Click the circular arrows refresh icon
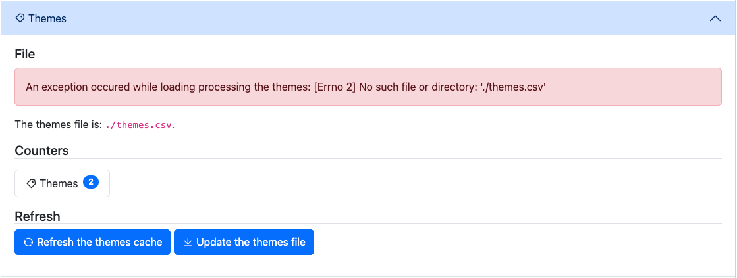The height and width of the screenshot is (278, 737). [28, 243]
